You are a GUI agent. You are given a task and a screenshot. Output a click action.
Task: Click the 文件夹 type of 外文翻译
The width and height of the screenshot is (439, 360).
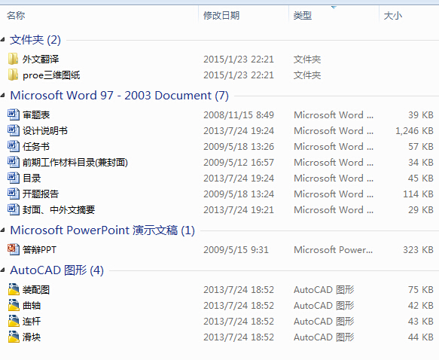click(x=307, y=59)
